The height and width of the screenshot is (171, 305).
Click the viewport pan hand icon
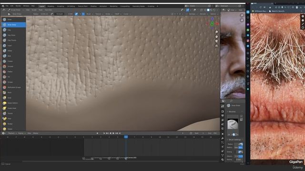tap(216, 37)
